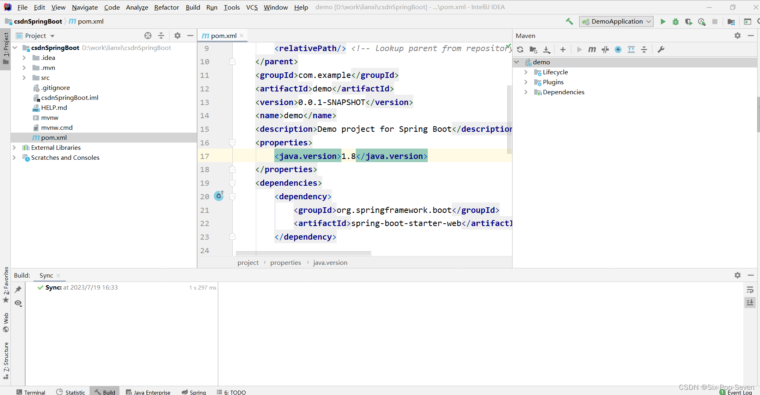Image resolution: width=760 pixels, height=395 pixels.
Task: Reload All Maven Projects in the Maven panel
Action: [520, 50]
